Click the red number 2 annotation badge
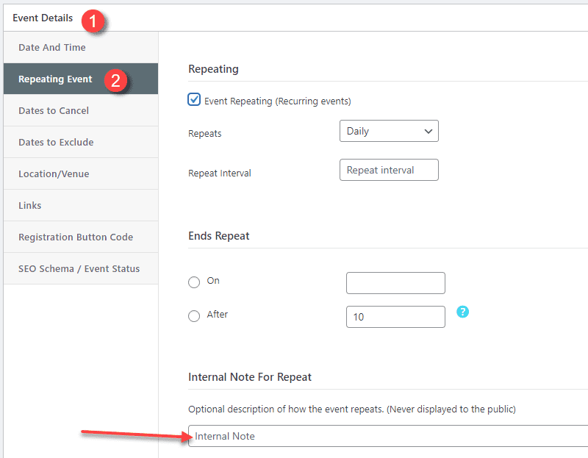Viewport: 588px width, 458px height. click(x=116, y=79)
